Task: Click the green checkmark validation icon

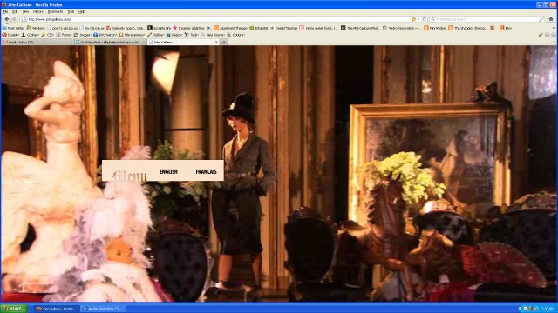Action: coord(541,35)
